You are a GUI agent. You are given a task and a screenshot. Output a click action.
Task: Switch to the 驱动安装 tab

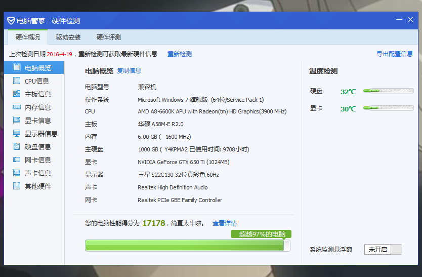click(x=68, y=37)
